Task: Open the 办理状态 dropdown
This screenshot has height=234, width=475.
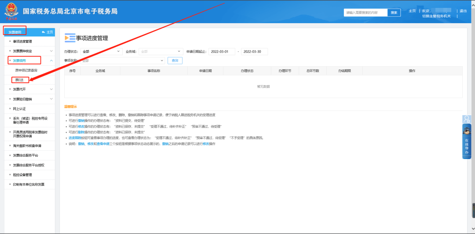Action: click(101, 52)
